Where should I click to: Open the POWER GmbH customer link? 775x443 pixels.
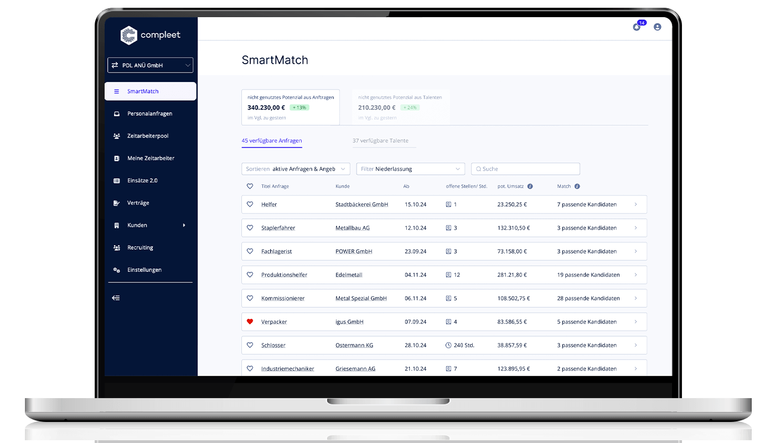click(354, 251)
